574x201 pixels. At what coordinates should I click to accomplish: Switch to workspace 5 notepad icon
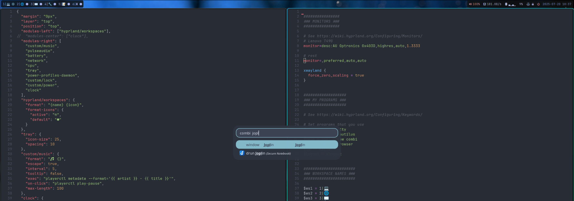point(64,4)
